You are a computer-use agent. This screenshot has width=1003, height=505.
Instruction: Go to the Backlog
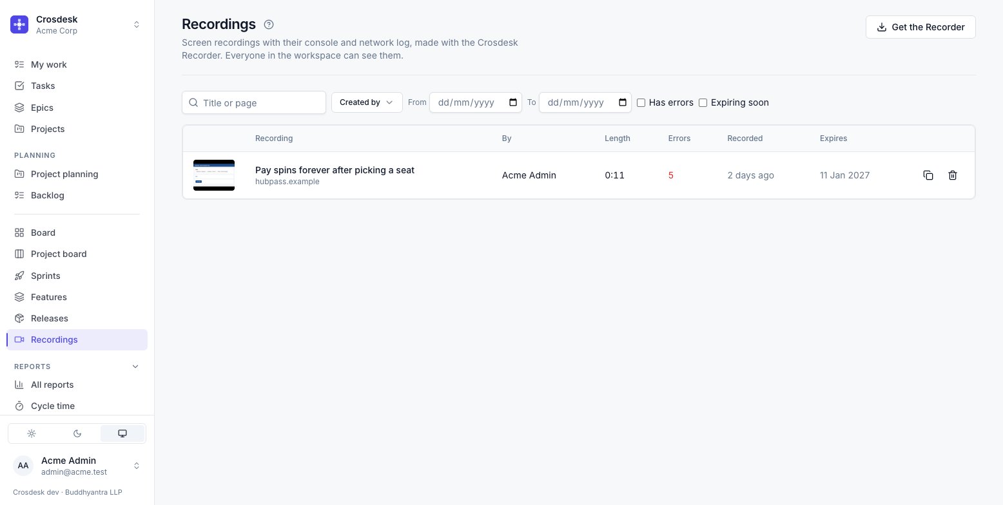click(x=77, y=195)
